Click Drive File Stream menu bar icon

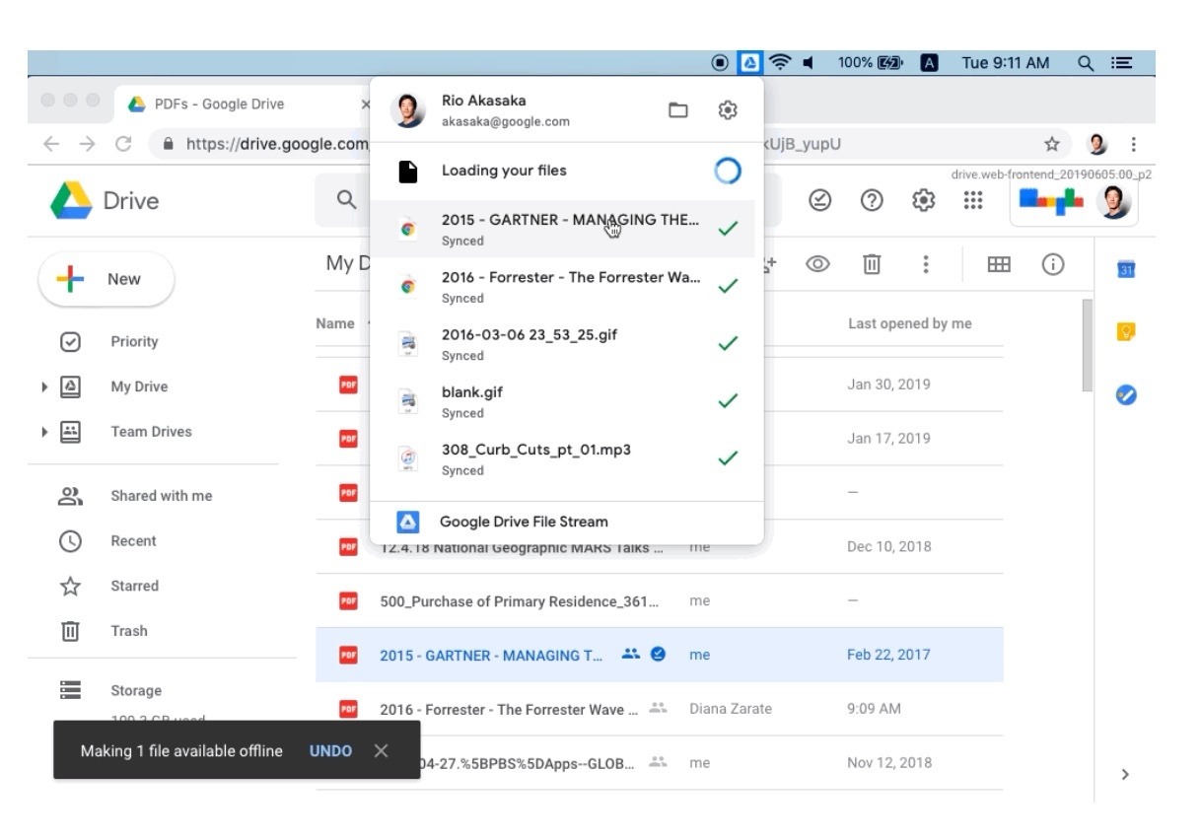(750, 63)
